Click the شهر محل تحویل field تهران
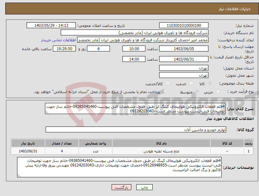This screenshot has width=259, height=196. pyautogui.click(x=184, y=75)
